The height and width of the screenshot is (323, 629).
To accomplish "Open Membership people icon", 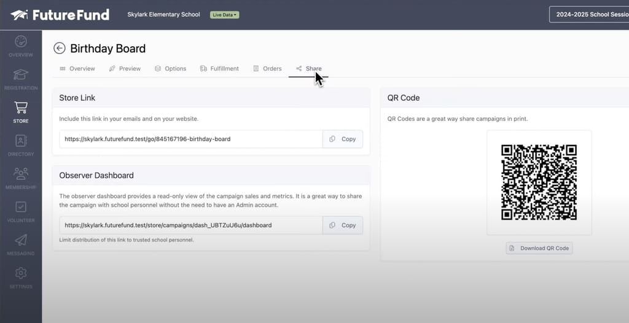I will click(x=21, y=174).
